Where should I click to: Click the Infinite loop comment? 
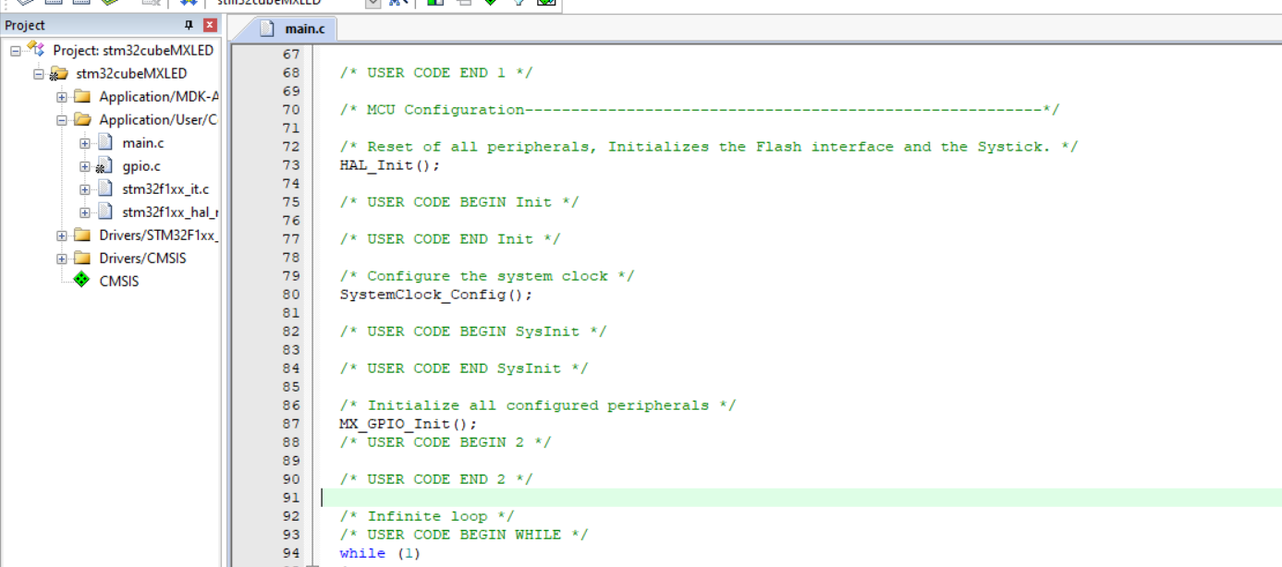(426, 516)
